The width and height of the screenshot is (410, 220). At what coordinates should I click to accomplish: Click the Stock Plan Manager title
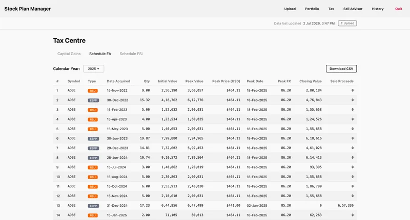tap(28, 9)
